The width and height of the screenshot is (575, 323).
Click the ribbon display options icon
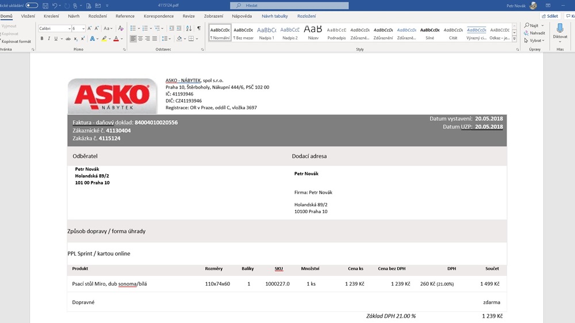548,6
